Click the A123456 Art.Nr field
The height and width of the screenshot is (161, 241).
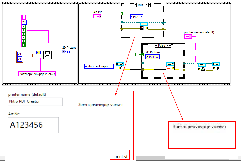point(33,125)
